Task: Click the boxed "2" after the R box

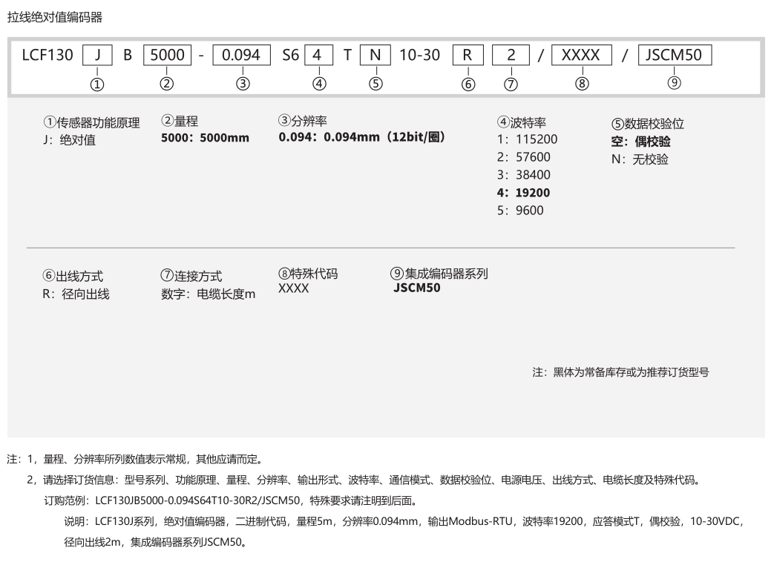Action: (x=511, y=55)
